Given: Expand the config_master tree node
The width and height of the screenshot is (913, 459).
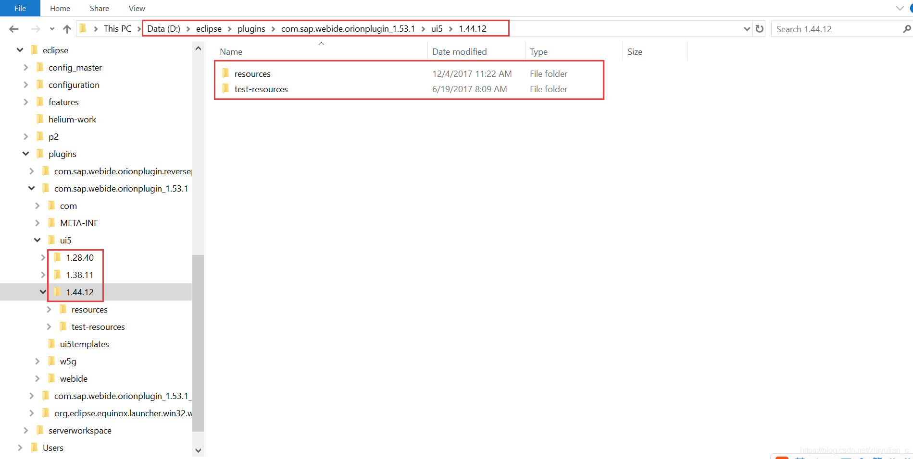Looking at the screenshot, I should coord(26,67).
